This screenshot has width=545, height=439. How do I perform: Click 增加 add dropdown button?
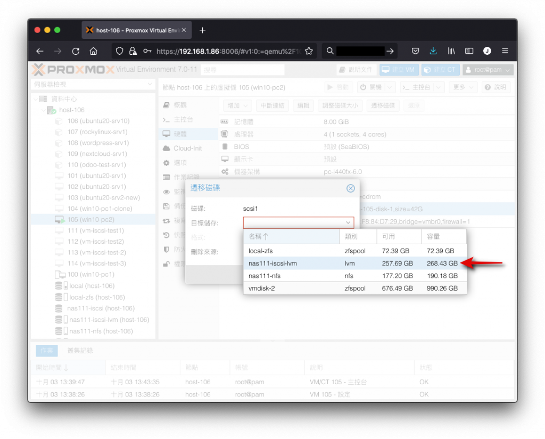pyautogui.click(x=237, y=105)
